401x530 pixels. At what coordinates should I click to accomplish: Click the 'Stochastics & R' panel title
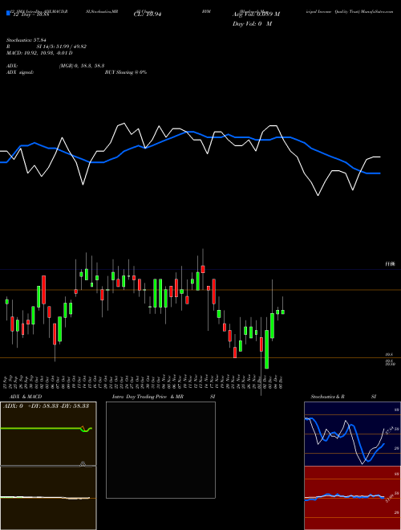click(328, 397)
